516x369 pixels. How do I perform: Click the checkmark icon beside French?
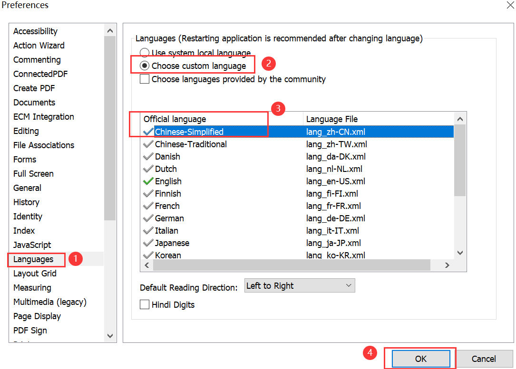pyautogui.click(x=148, y=206)
